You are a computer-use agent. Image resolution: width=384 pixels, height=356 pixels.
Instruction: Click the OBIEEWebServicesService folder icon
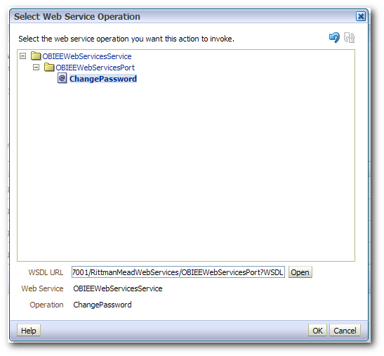tap(36, 56)
